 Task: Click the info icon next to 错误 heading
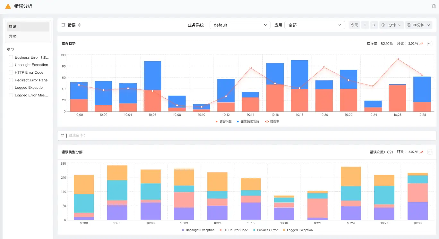click(80, 25)
